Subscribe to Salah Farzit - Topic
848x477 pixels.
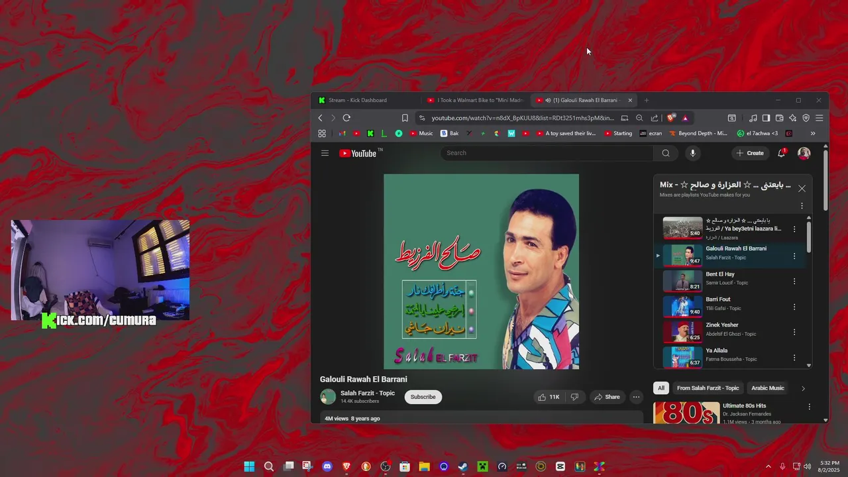423,397
